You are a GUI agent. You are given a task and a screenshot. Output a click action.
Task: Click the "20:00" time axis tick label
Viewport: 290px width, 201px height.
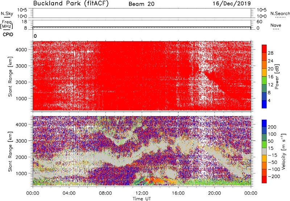click(x=215, y=193)
